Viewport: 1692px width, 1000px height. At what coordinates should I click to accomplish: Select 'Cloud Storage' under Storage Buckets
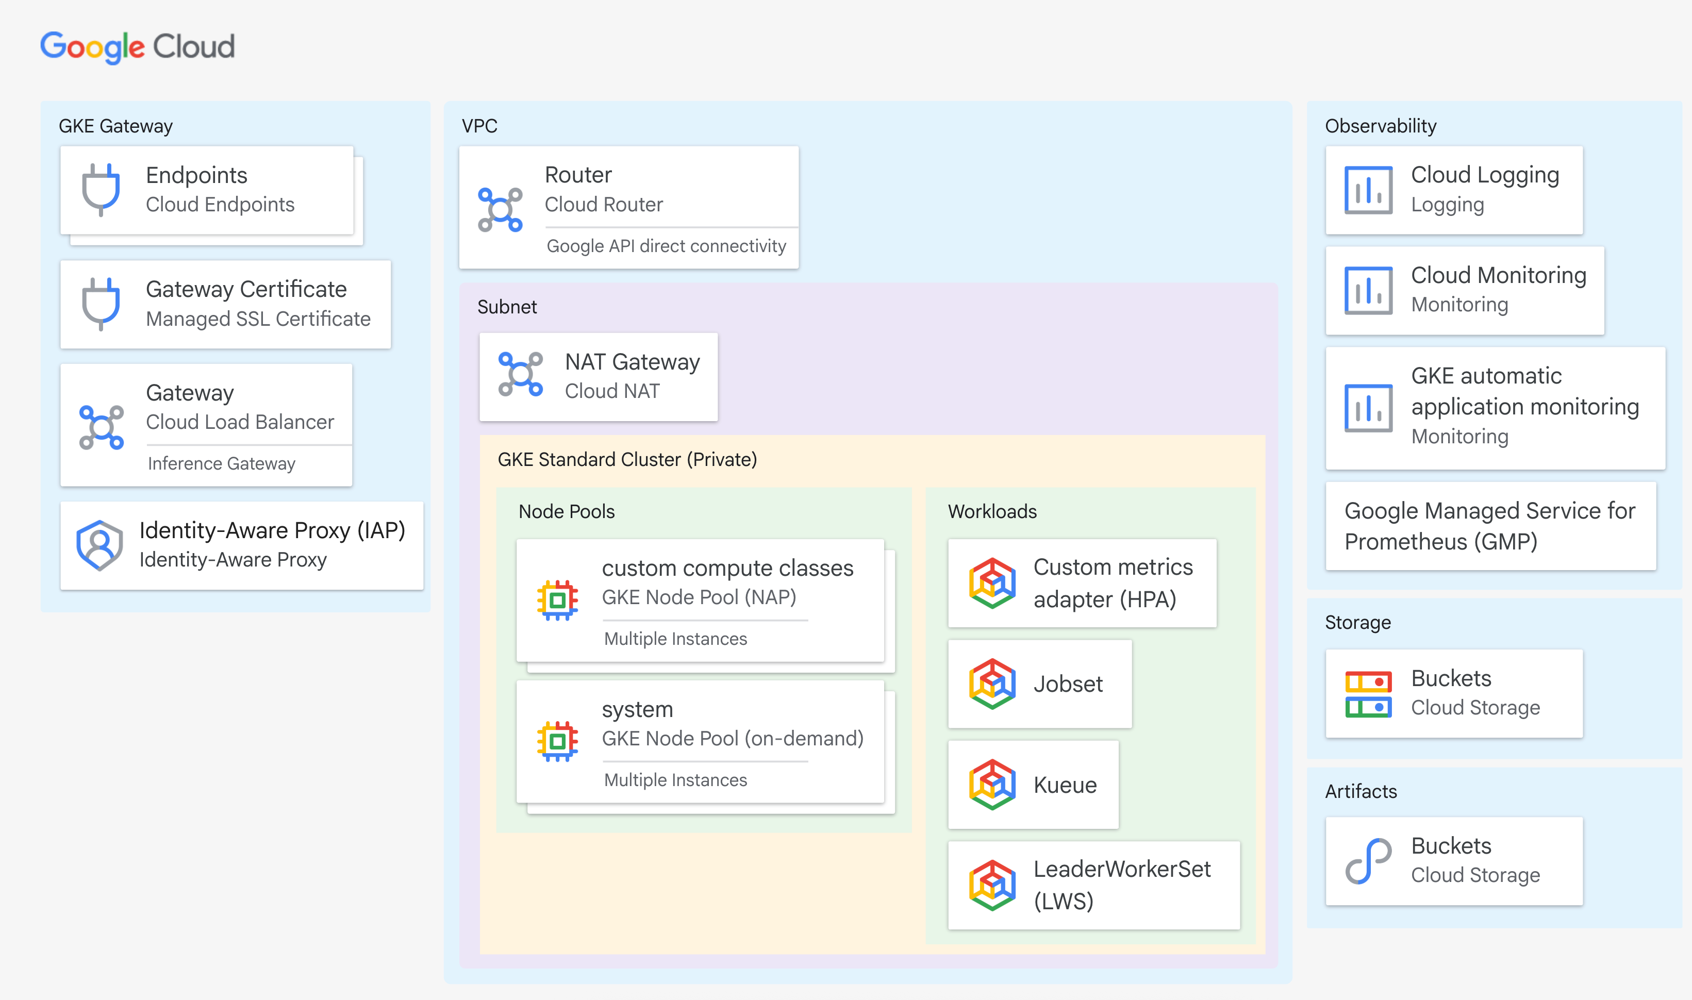tap(1475, 708)
